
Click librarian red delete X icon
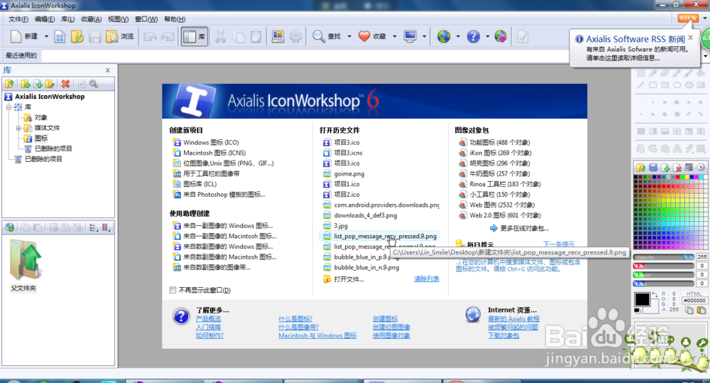[x=65, y=84]
